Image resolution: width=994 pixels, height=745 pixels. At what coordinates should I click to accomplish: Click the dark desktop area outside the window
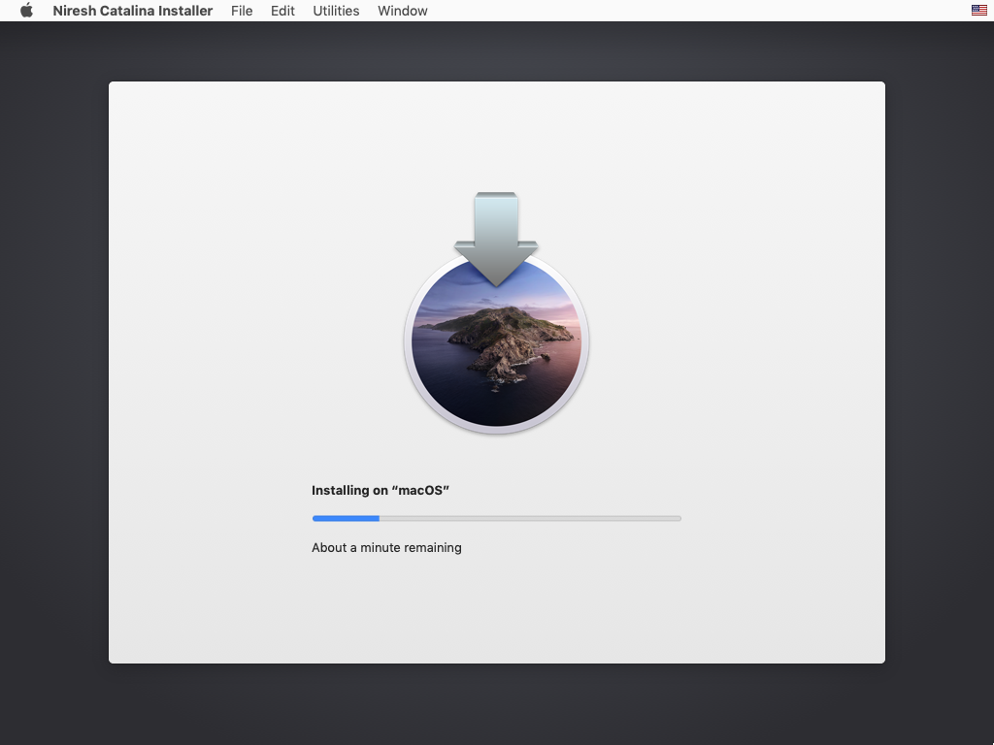tap(58, 388)
